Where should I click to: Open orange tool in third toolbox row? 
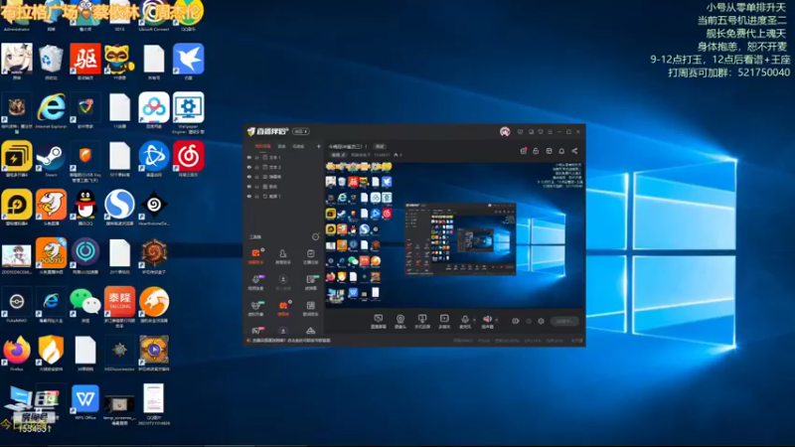[x=283, y=307]
